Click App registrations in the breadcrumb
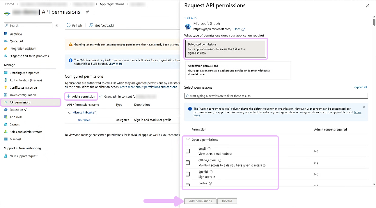376x208 pixels. pos(112,4)
